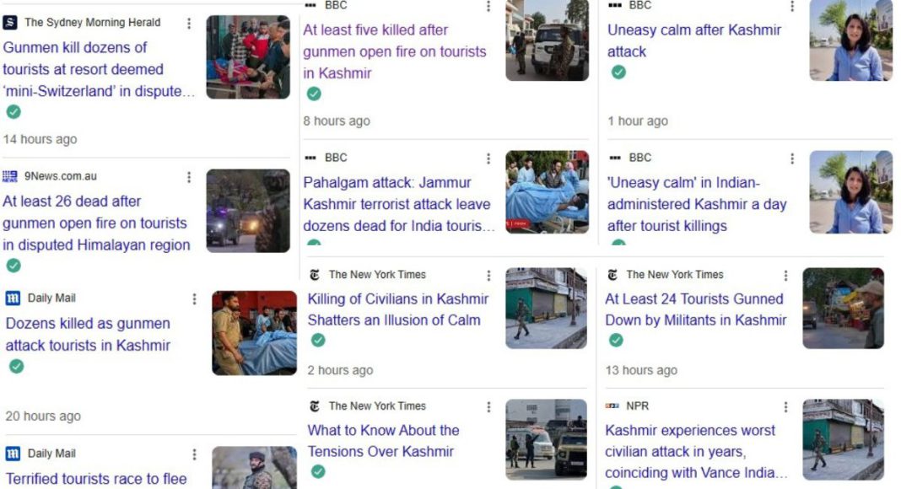The image size is (901, 489).
Task: Click the New York Times logo beside 'Killing of Civilians'
Action: point(315,275)
